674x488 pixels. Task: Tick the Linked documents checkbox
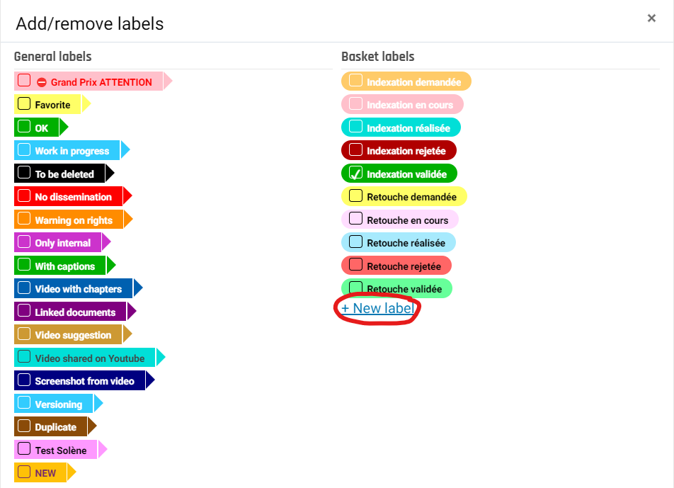click(x=24, y=312)
